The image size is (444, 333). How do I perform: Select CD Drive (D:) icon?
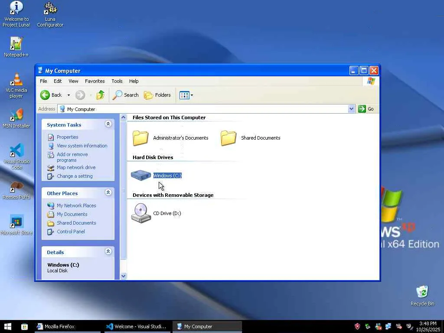pyautogui.click(x=141, y=213)
